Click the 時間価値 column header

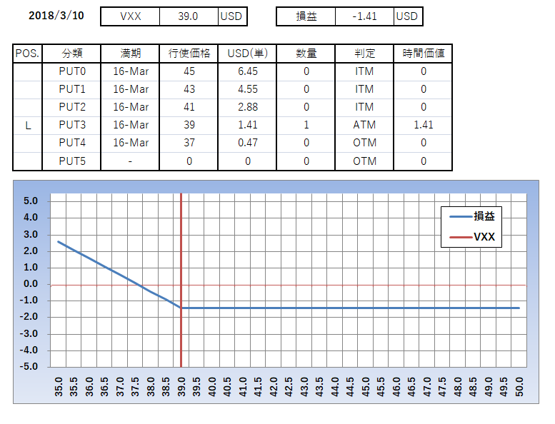pos(424,54)
